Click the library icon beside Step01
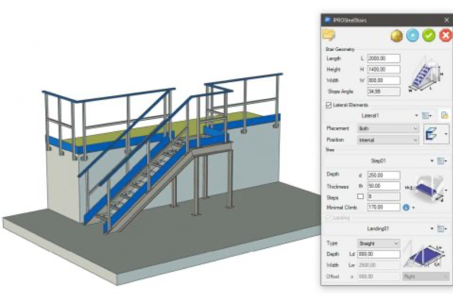 pos(441,161)
